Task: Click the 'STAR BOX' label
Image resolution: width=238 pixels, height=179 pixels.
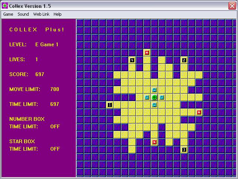Action: coord(22,141)
